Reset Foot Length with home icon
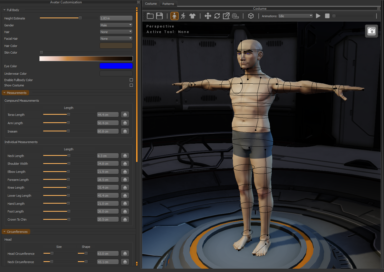 (125, 211)
